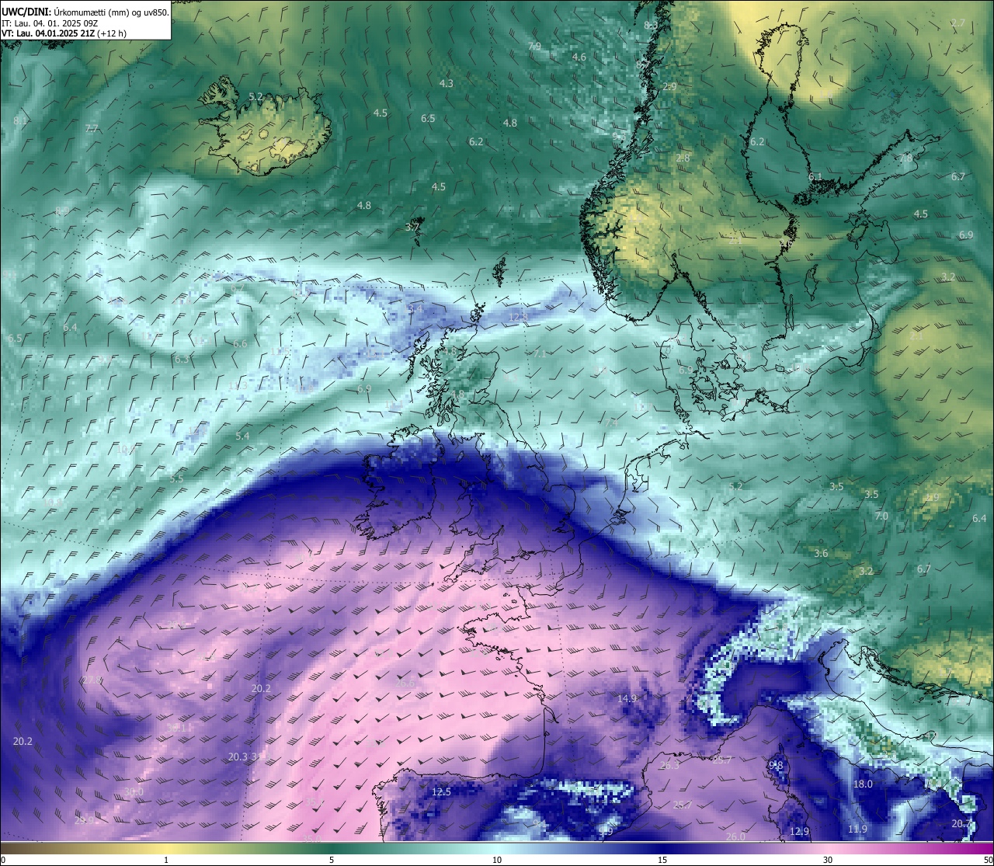Click the legend tick label '50'

tap(988, 859)
